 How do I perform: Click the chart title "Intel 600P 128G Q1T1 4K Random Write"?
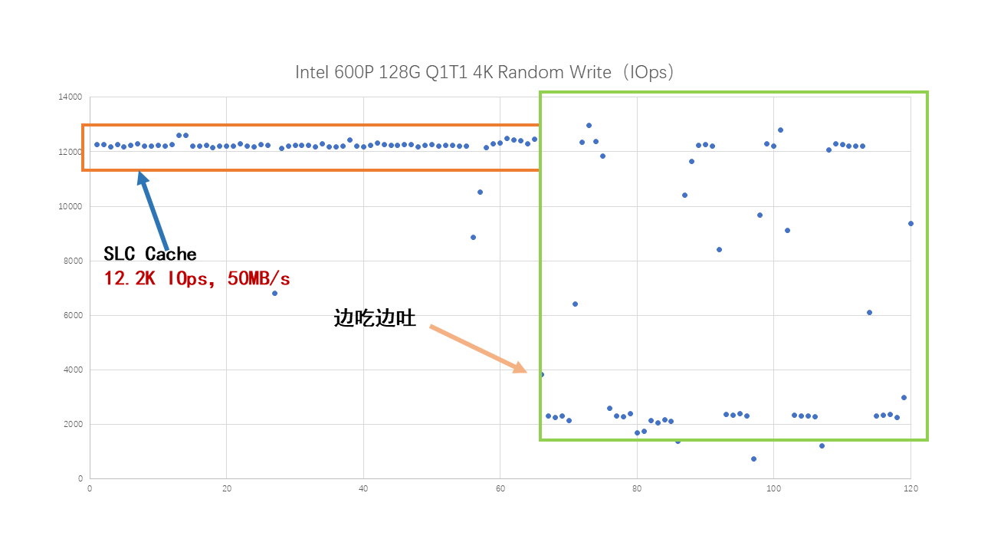[484, 72]
